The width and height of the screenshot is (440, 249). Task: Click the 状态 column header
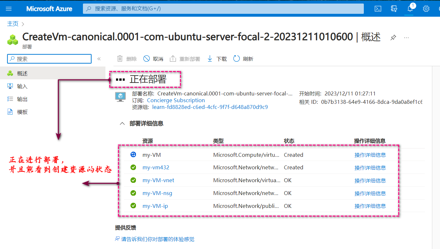pos(289,141)
